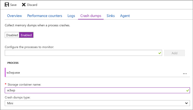The width and height of the screenshot is (193, 110).
Task: Switch to the Sinks tab
Action: click(x=111, y=16)
